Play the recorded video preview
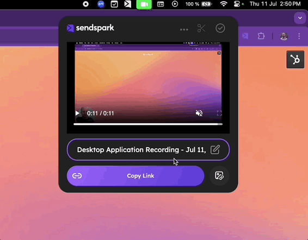308x240 pixels. (77, 113)
